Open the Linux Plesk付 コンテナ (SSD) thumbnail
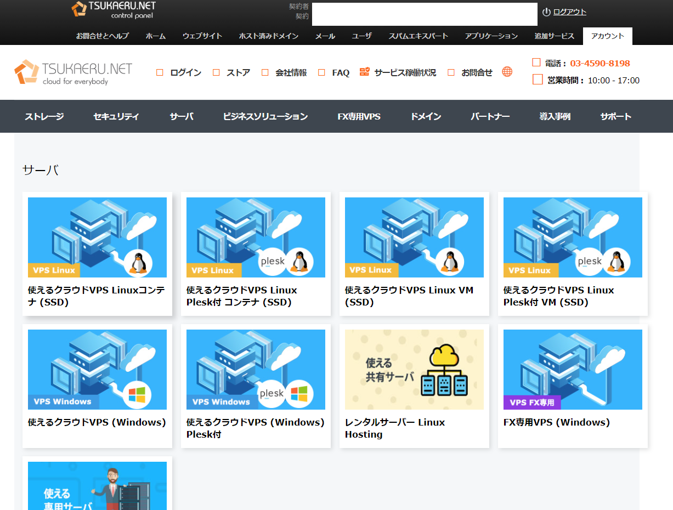This screenshot has height=510, width=673. coord(256,237)
